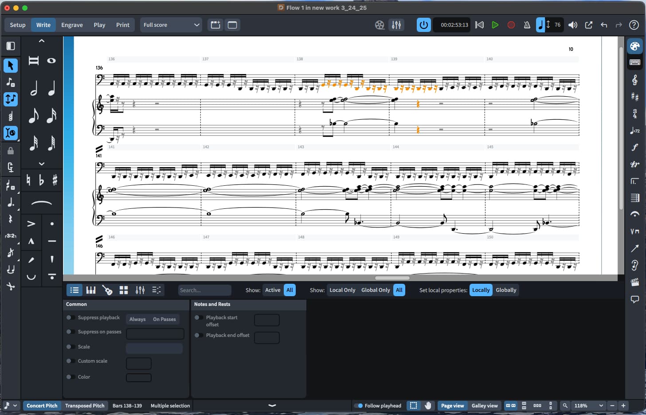Click the Play transport button

(495, 25)
